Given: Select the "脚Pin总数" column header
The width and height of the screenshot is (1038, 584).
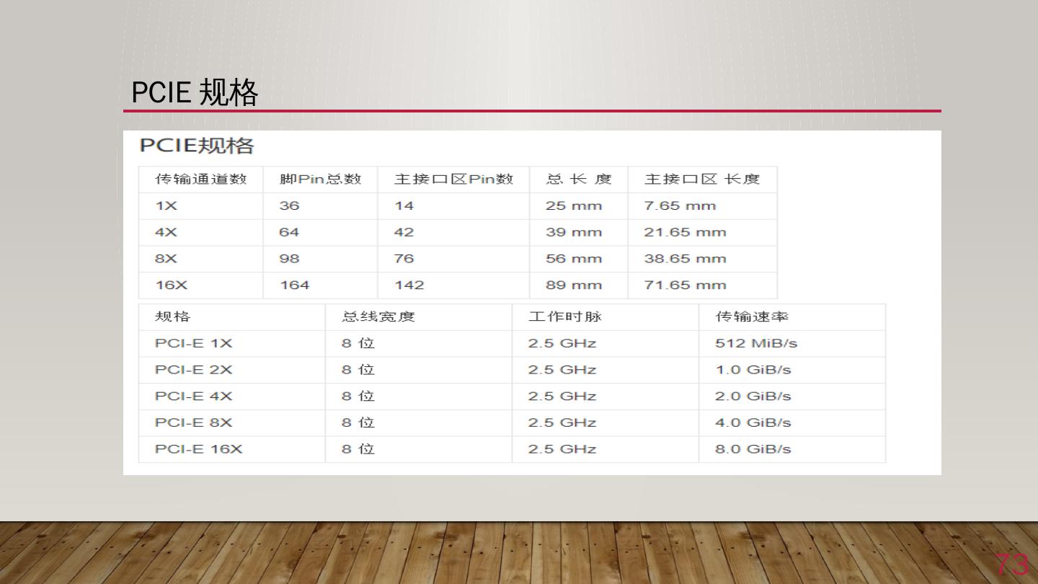Looking at the screenshot, I should click(x=320, y=179).
